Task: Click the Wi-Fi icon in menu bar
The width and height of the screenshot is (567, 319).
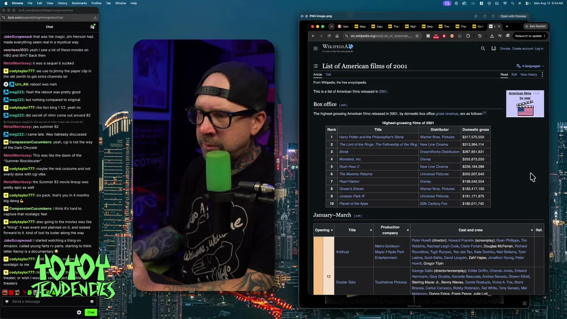Action: point(505,3)
